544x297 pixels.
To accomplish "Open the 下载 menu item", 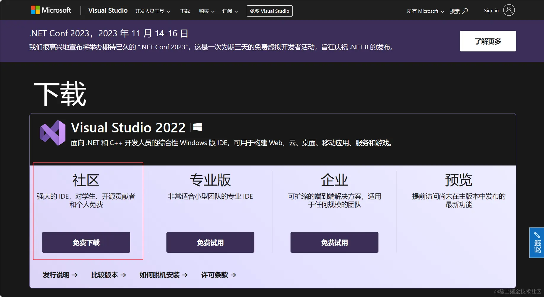I will [185, 11].
